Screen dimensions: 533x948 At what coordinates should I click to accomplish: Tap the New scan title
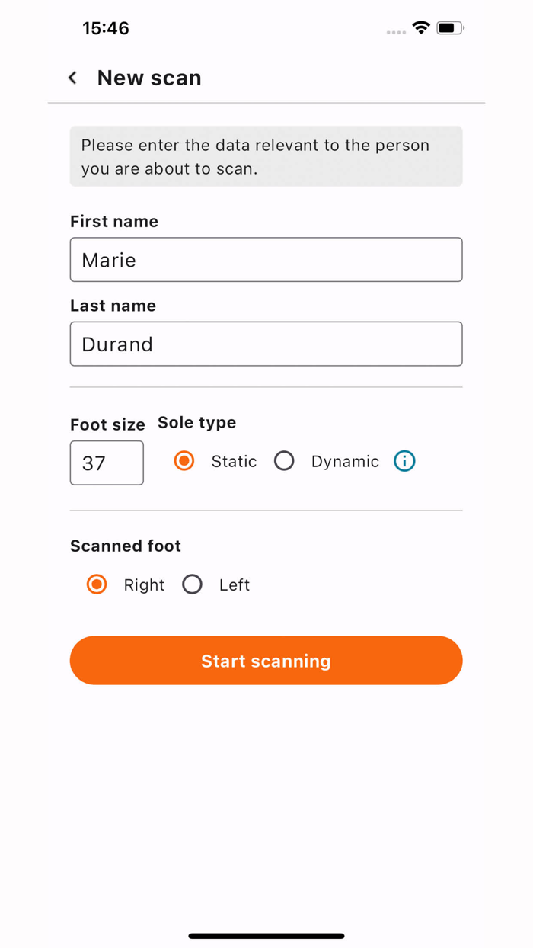(x=149, y=78)
